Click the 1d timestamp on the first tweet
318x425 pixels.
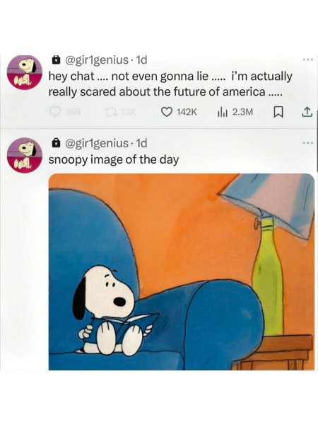click(141, 59)
